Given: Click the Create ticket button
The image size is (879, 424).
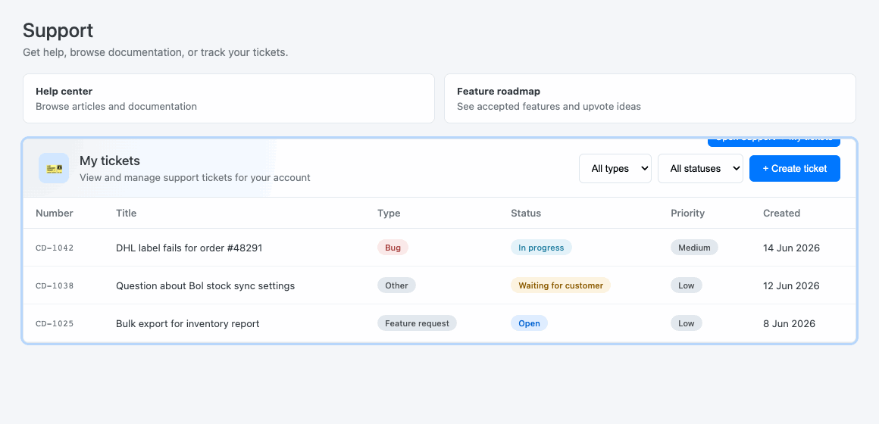Looking at the screenshot, I should [x=794, y=169].
